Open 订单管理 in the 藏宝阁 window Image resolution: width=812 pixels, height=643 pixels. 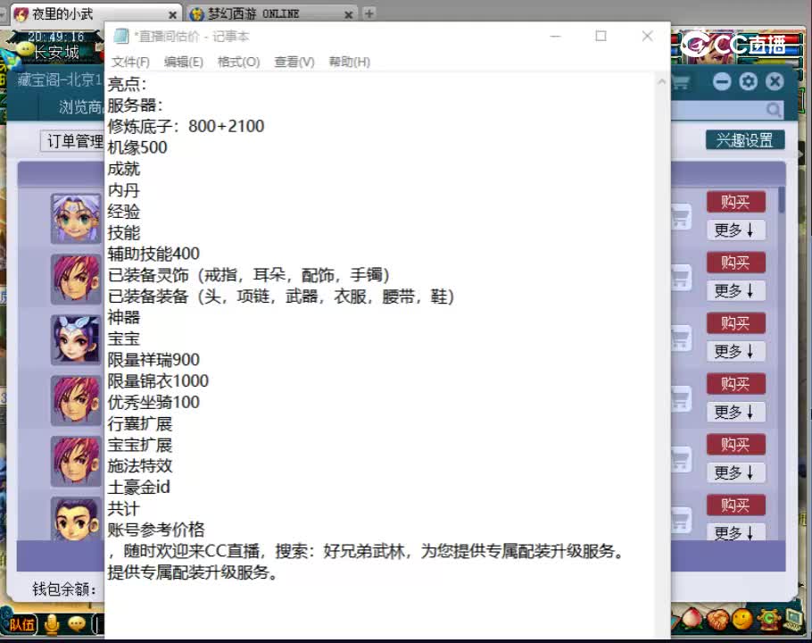click(x=72, y=141)
